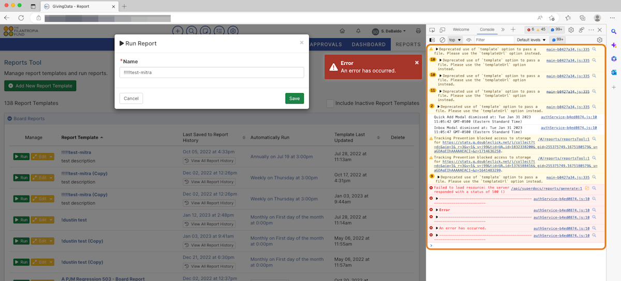Viewport: 621px width, 281px height.
Task: Click Save in the Run Report dialog
Action: [x=294, y=98]
